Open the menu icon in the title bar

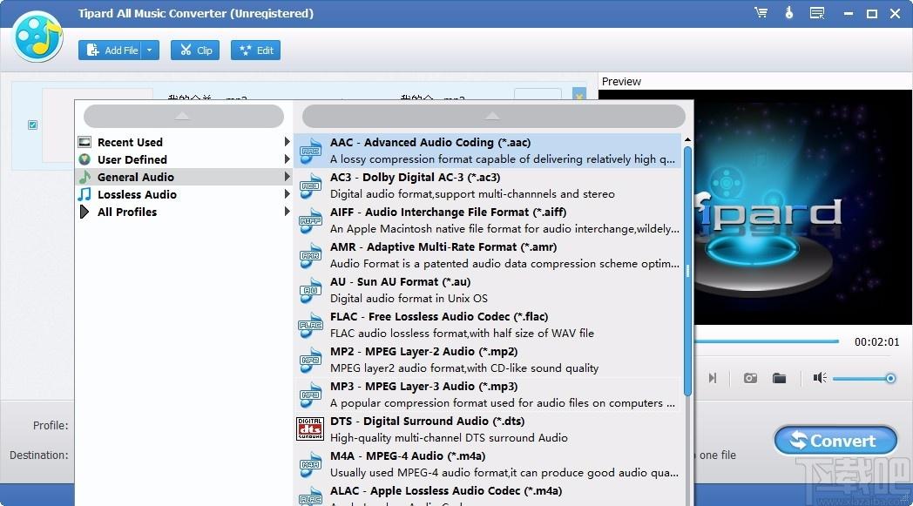(817, 13)
